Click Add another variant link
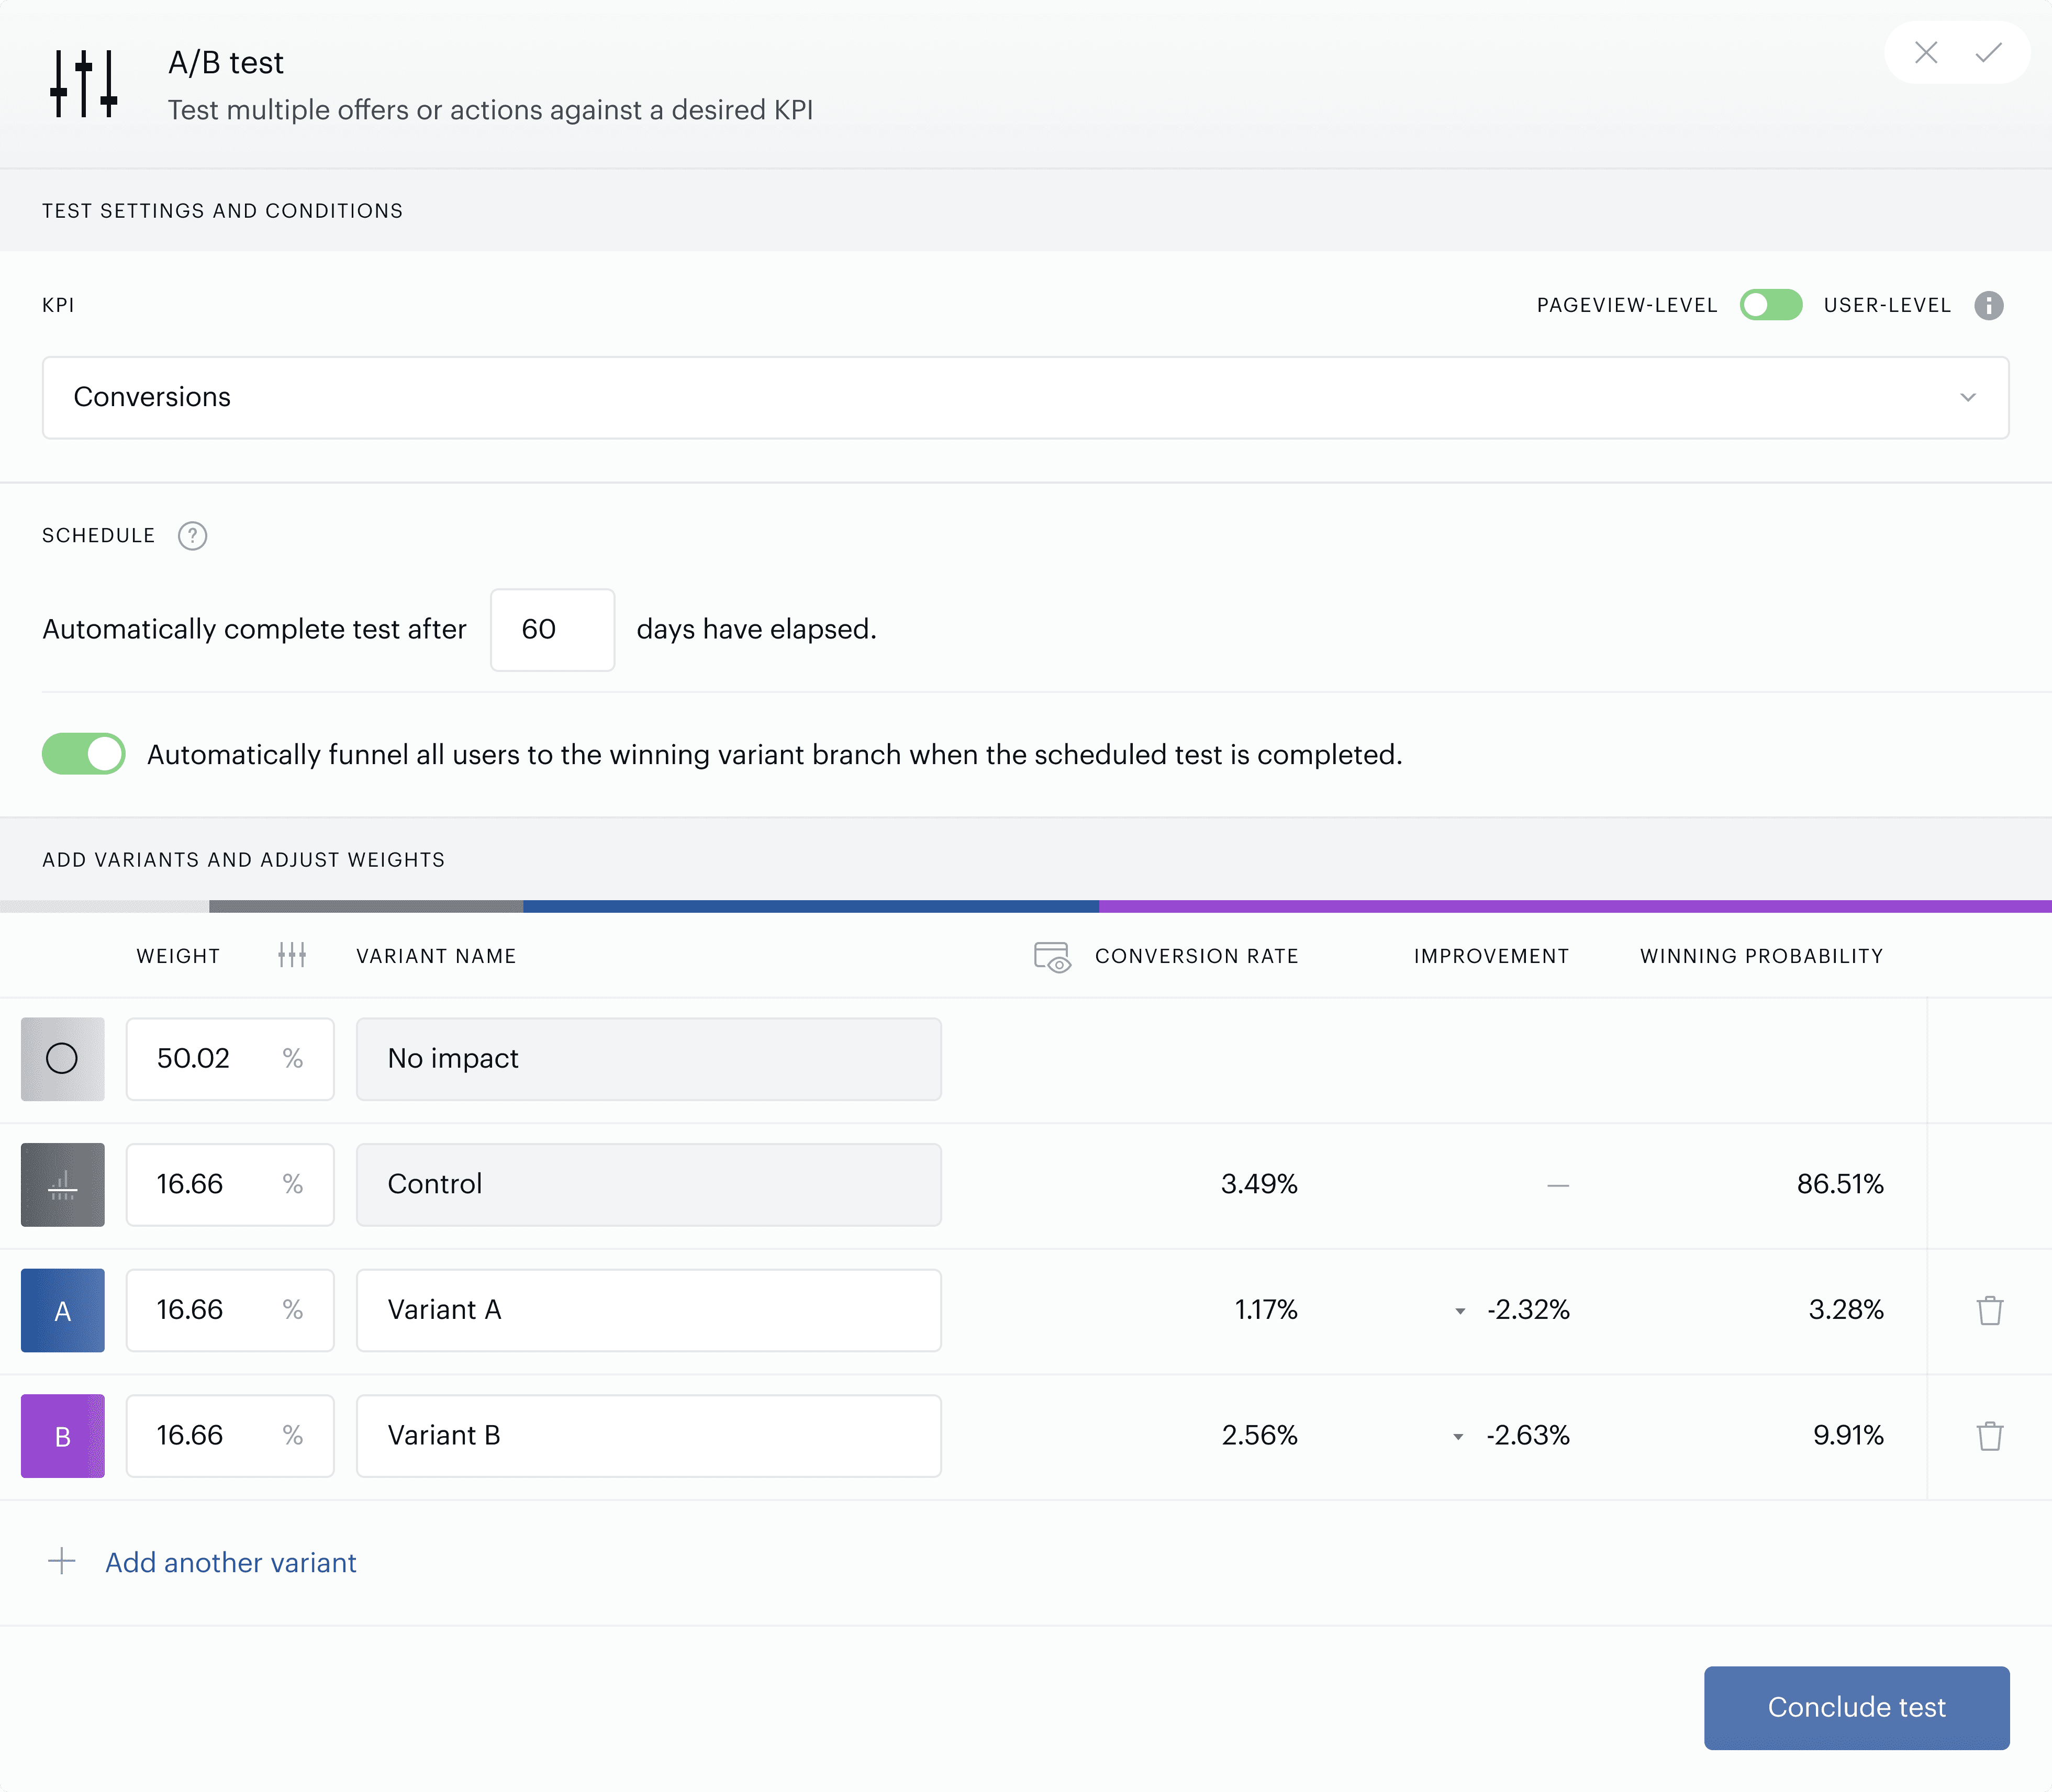Image resolution: width=2052 pixels, height=1792 pixels. click(231, 1562)
